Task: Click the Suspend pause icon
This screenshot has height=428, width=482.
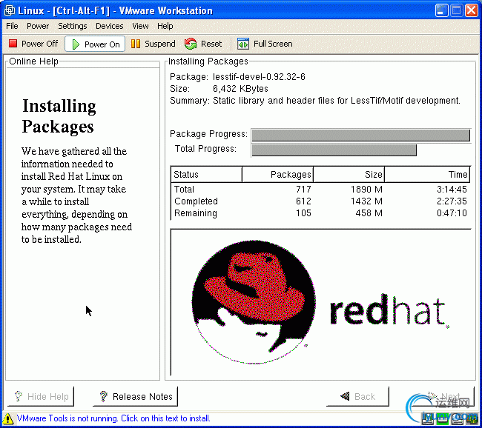Action: pos(136,44)
